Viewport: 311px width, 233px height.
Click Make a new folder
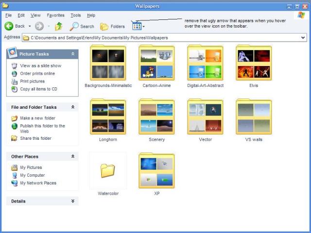click(38, 118)
